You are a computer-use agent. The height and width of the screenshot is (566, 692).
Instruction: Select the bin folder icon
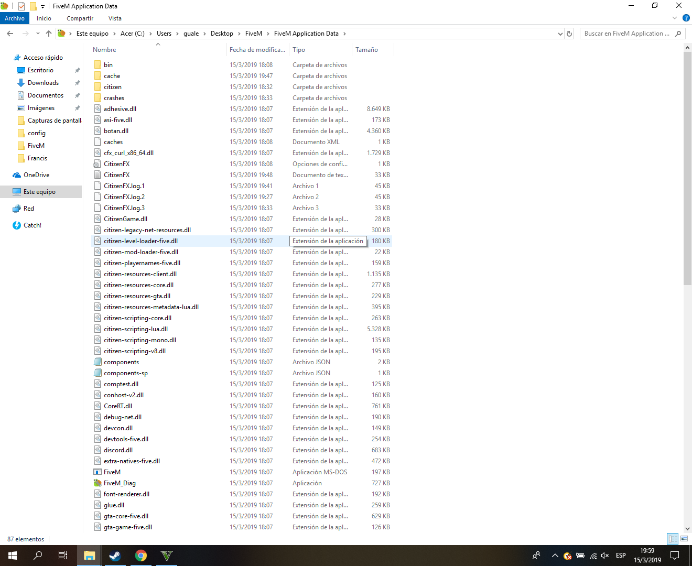coord(98,65)
